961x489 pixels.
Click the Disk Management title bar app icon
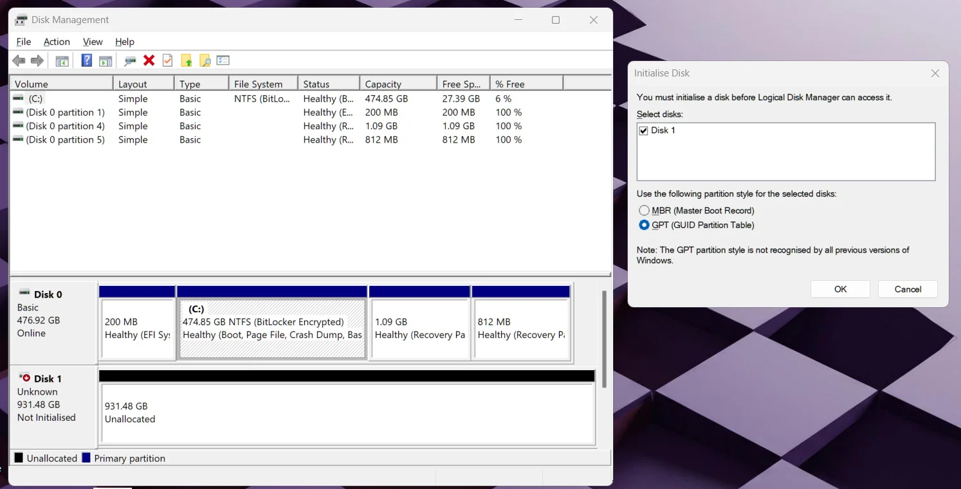tap(21, 20)
